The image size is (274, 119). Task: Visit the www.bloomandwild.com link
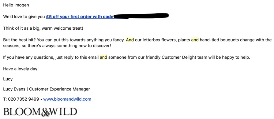(x=67, y=99)
